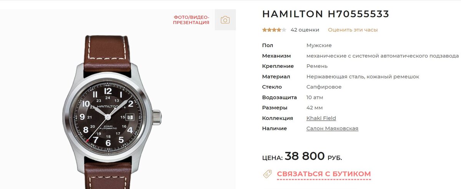Open the Салон Маяковская availability link
The height and width of the screenshot is (189, 461).
click(x=332, y=128)
